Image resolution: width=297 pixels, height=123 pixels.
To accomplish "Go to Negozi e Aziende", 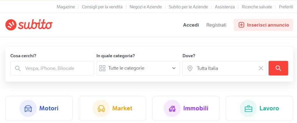I will tap(146, 7).
